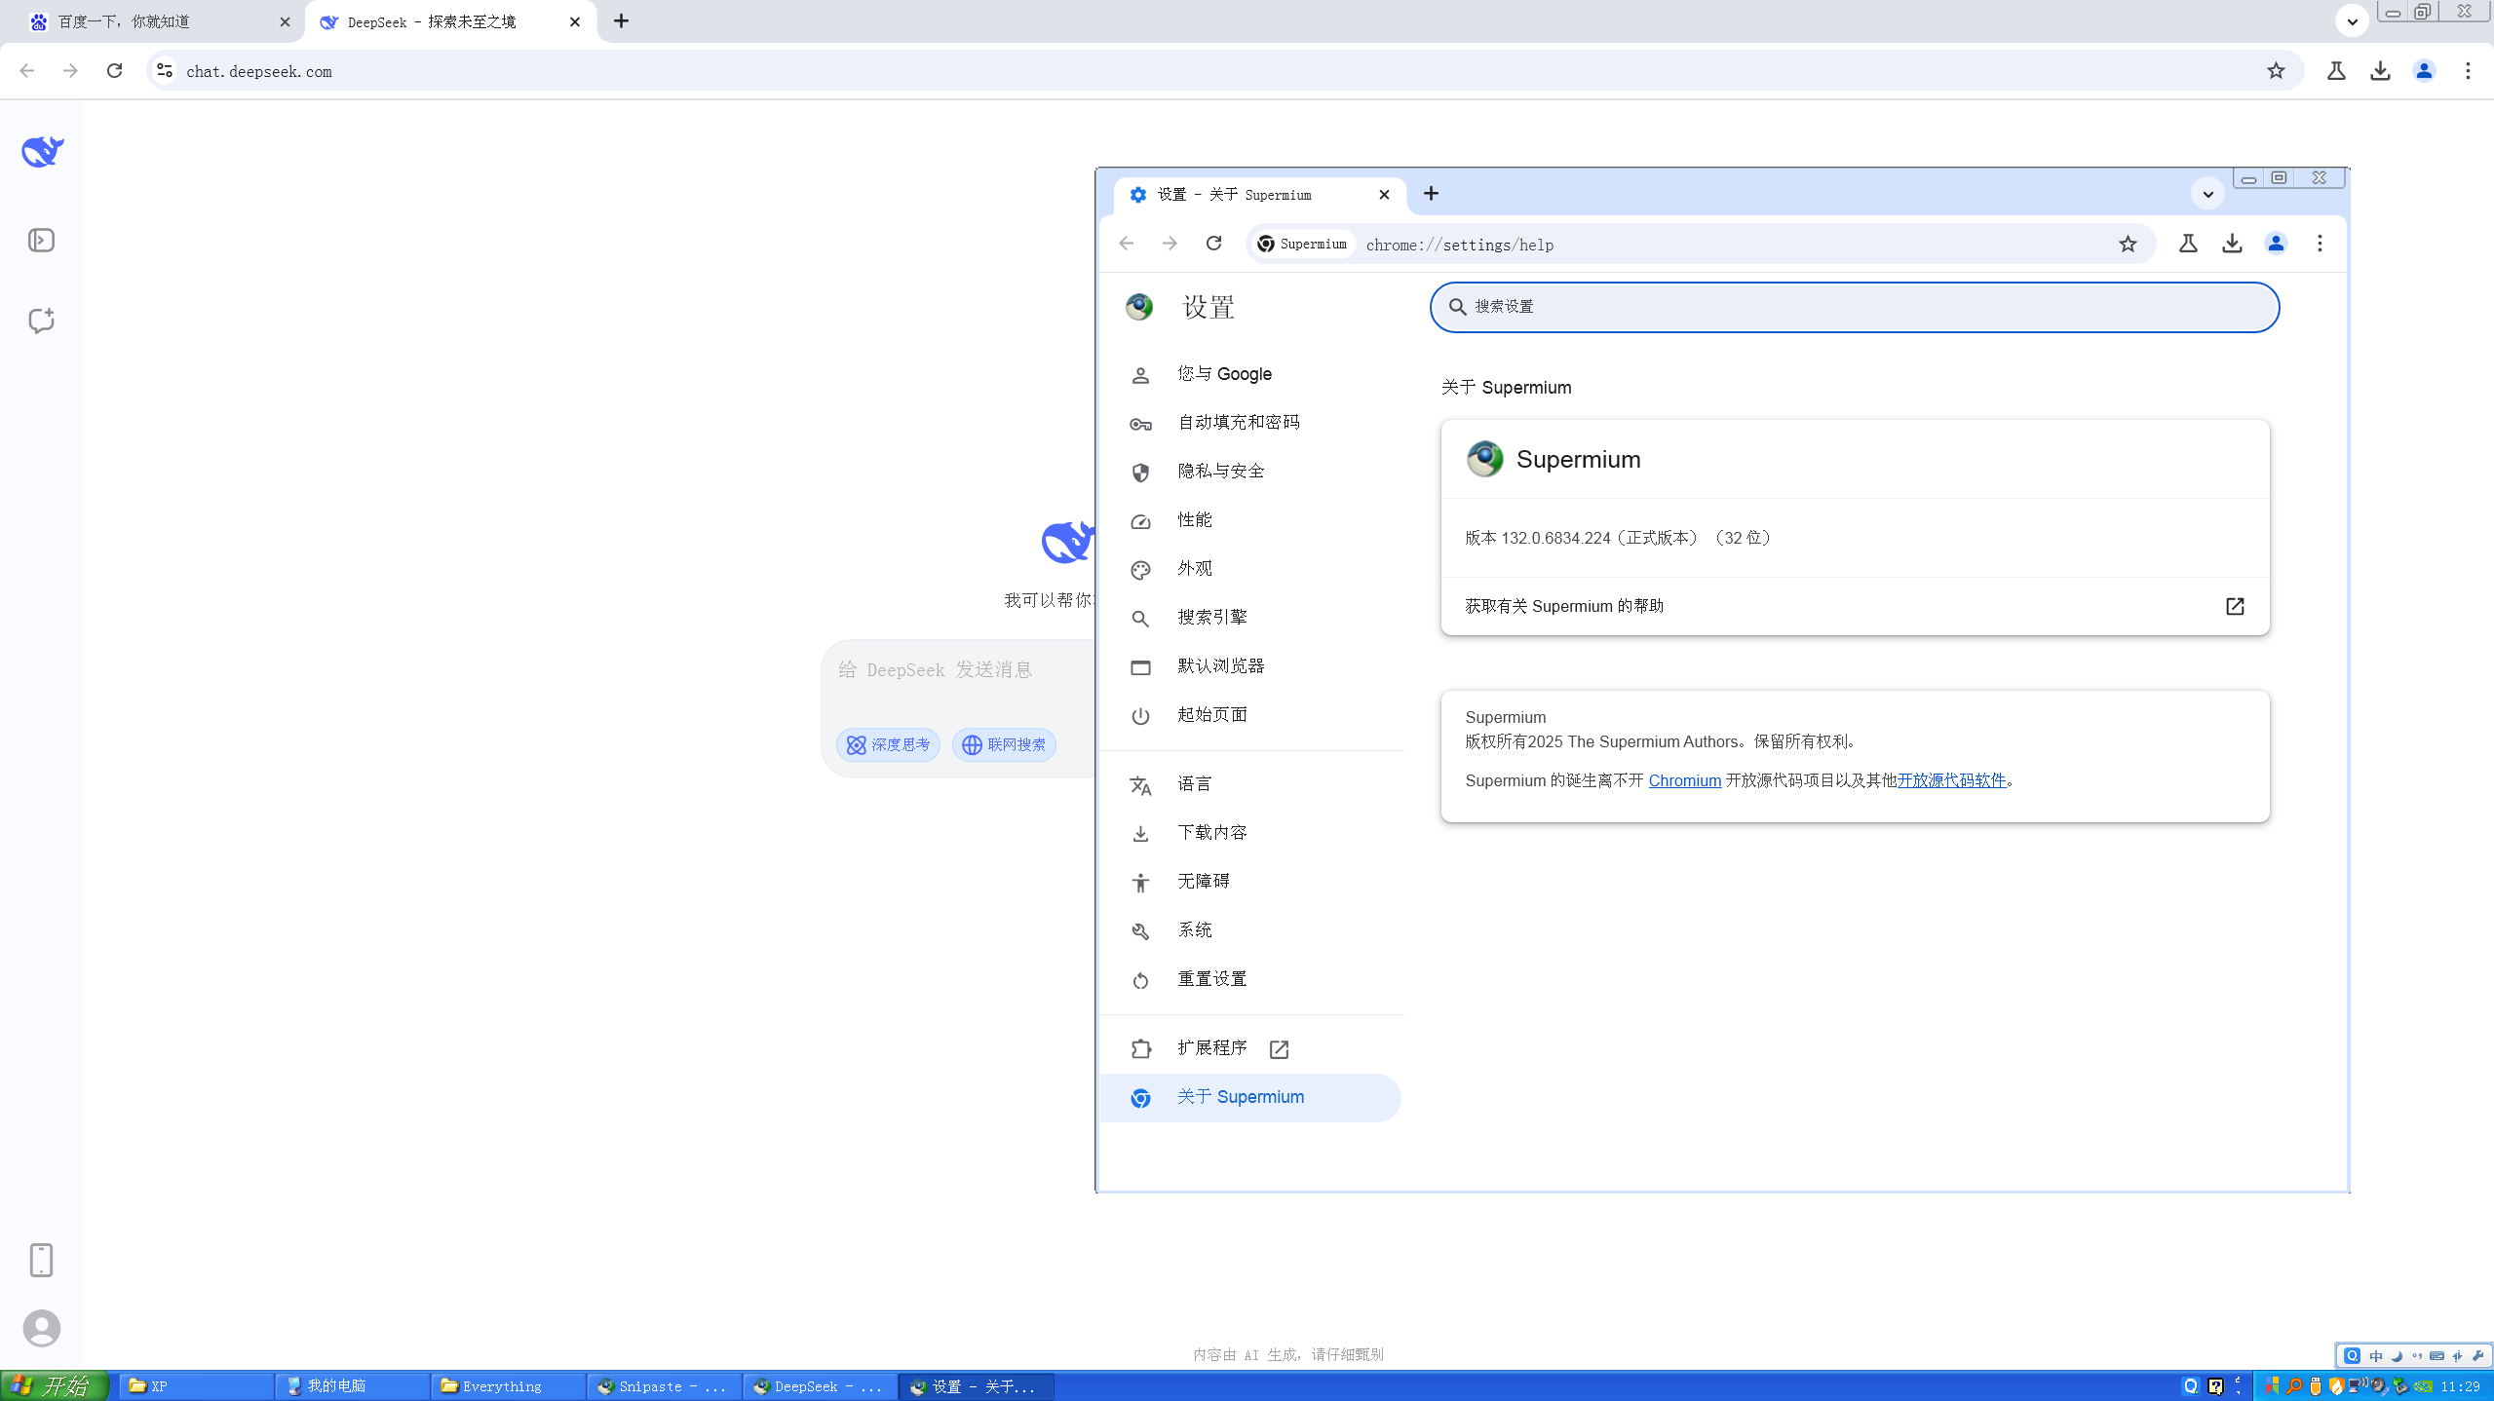Open the tab search arrow in the main browser
This screenshot has height=1401, width=2494.
[2351, 20]
